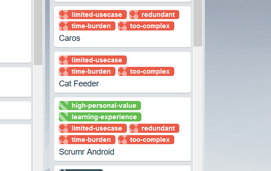Click the dark label on bottom card

click(x=81, y=170)
